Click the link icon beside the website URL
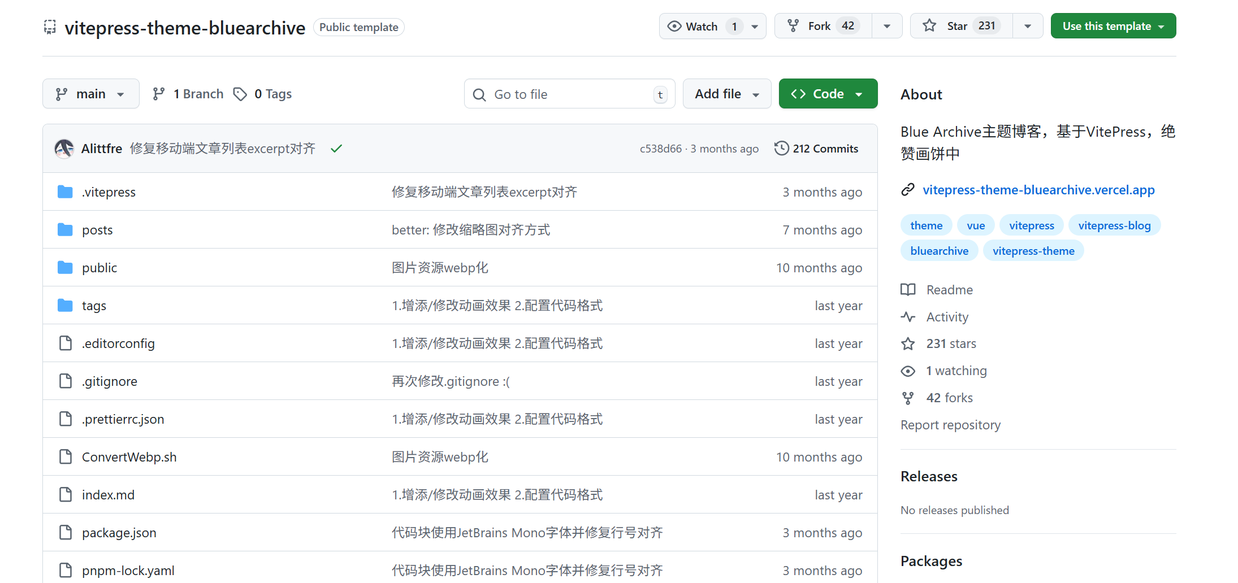The height and width of the screenshot is (583, 1238). pyautogui.click(x=908, y=190)
